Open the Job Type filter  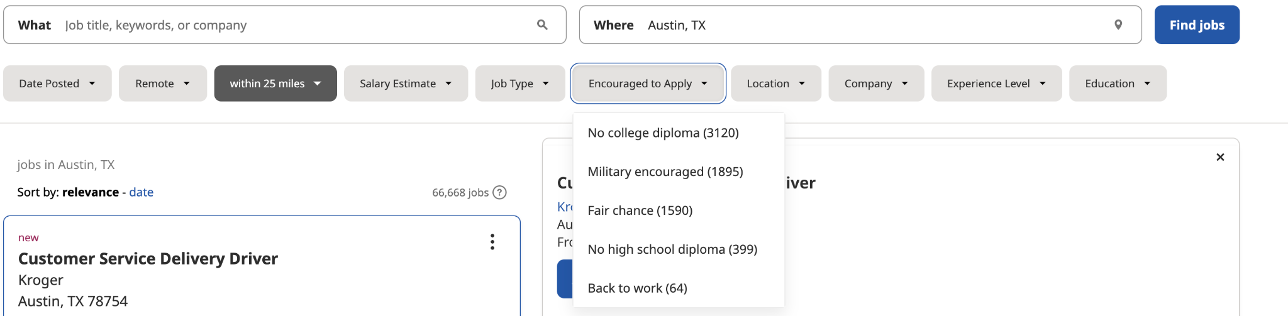pyautogui.click(x=519, y=84)
